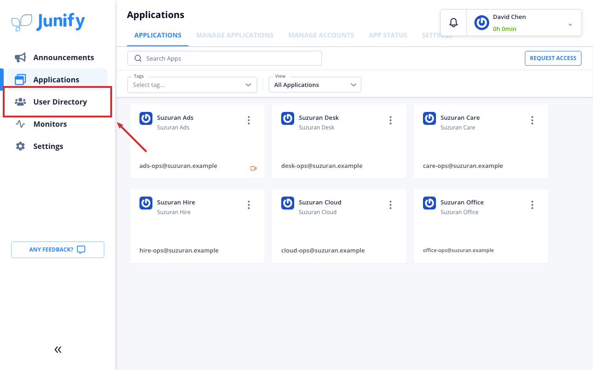The image size is (593, 370).
Task: Click the Suzuran Office app logo
Action: [x=429, y=203]
